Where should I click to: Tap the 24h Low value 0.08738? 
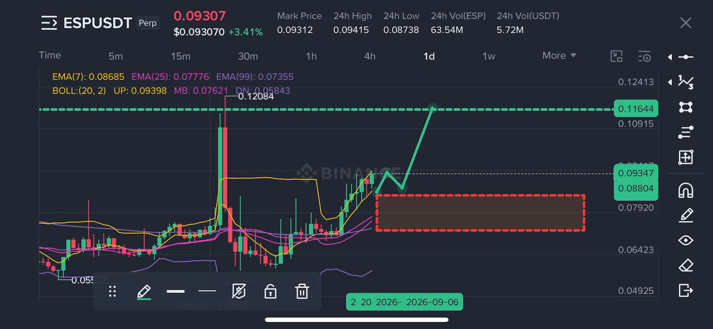(x=401, y=30)
